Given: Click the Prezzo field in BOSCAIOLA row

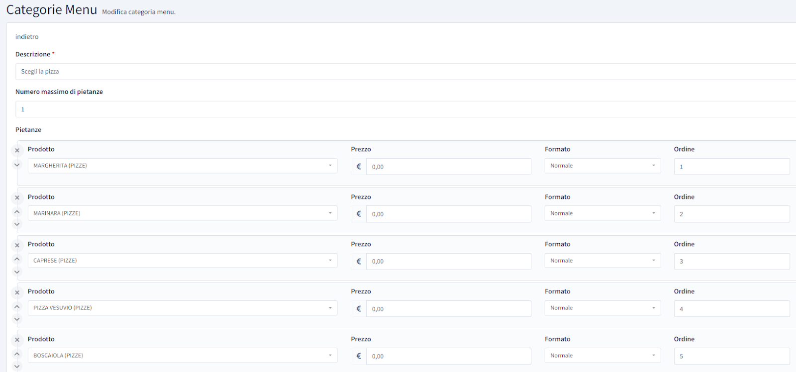Looking at the screenshot, I should pos(449,356).
